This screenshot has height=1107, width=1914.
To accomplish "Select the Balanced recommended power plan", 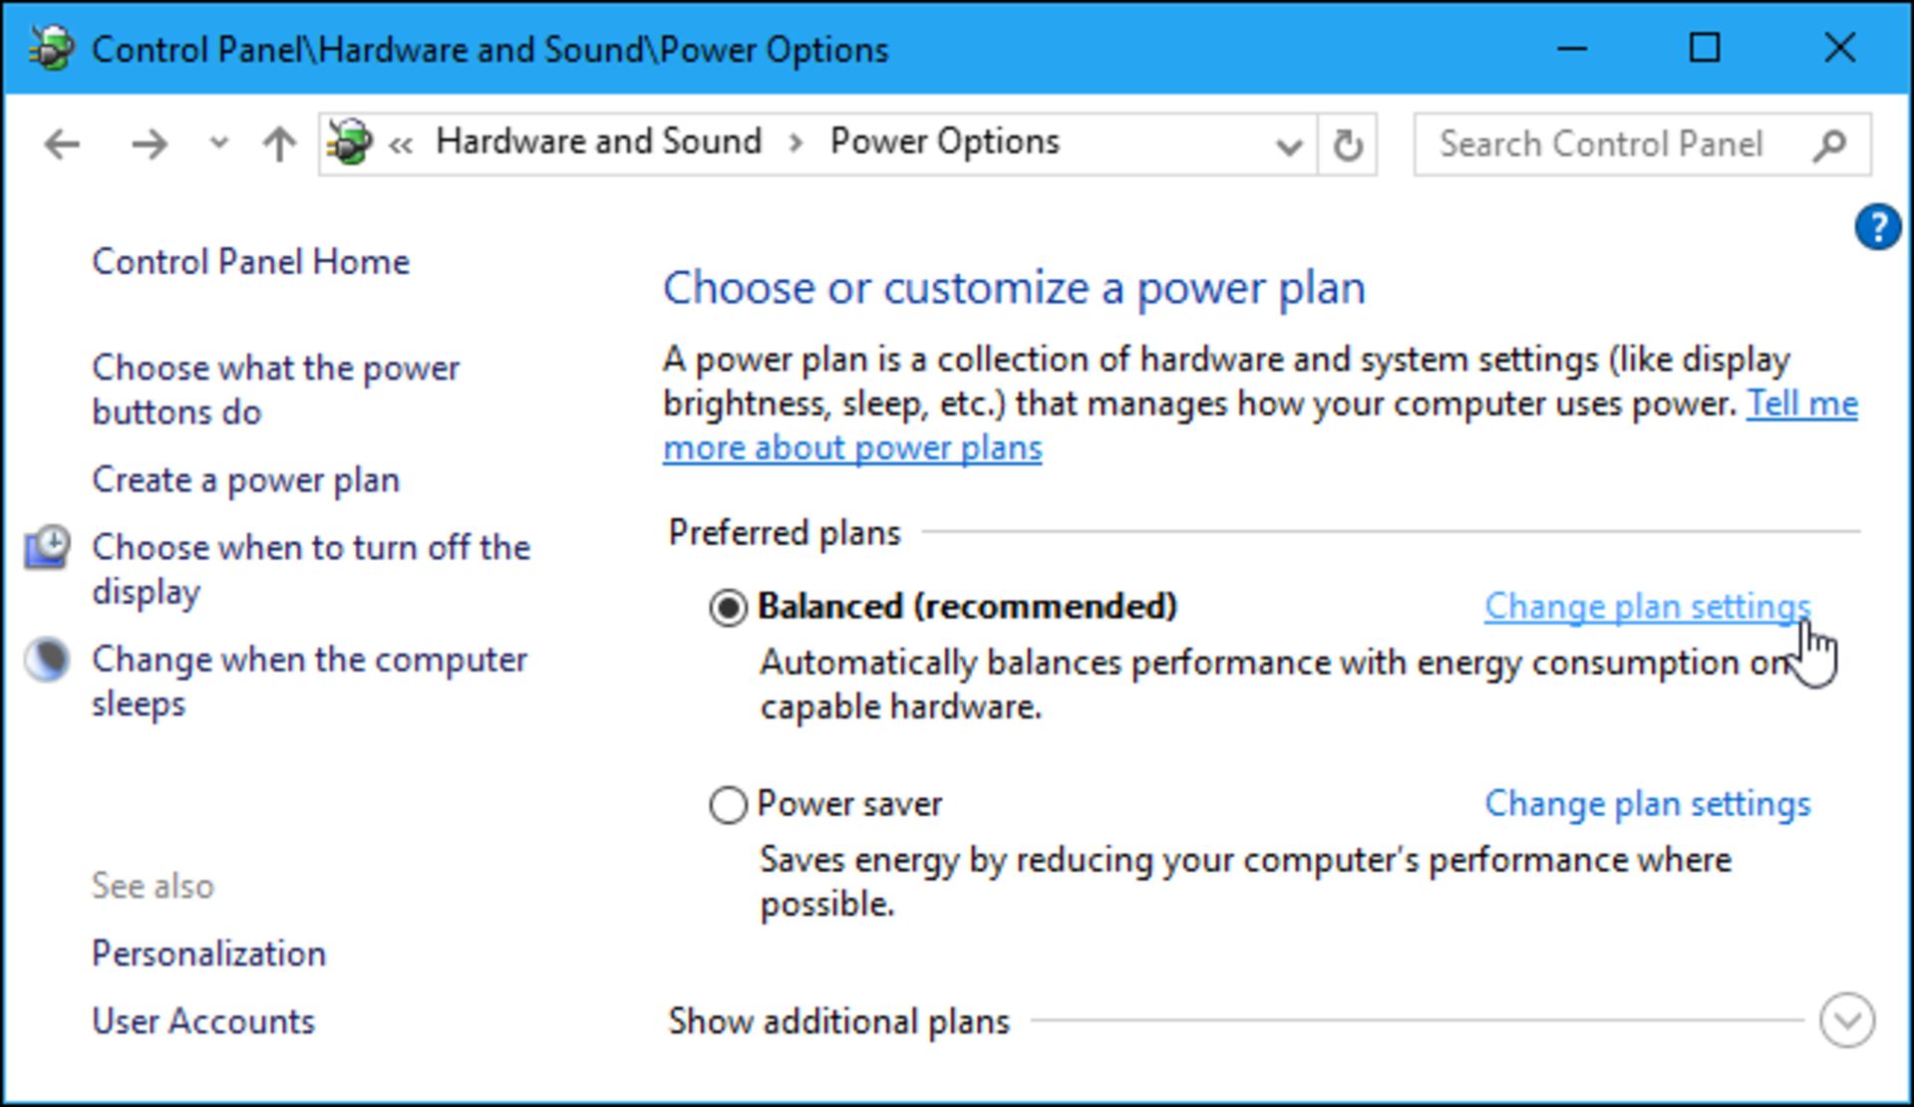I will point(727,606).
